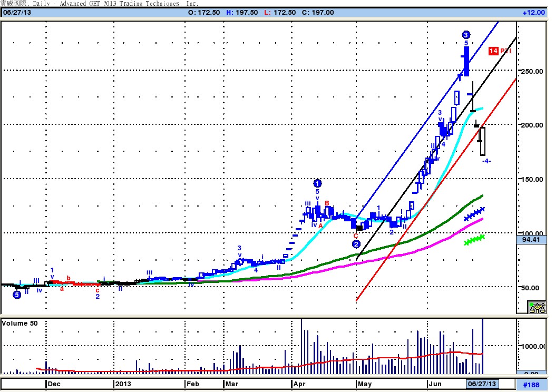Select the circled wave 3 label
555x392 pixels.
coord(466,35)
